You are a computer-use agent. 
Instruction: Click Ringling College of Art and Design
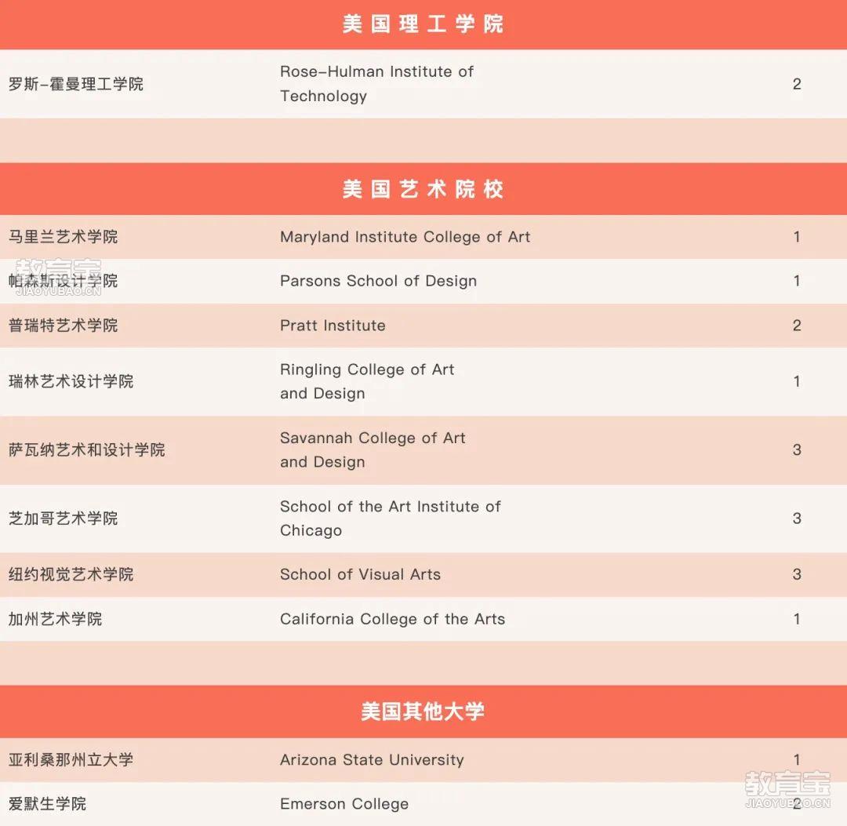367,381
